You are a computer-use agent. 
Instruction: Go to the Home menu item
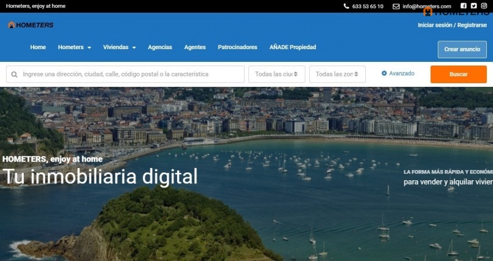(38, 47)
